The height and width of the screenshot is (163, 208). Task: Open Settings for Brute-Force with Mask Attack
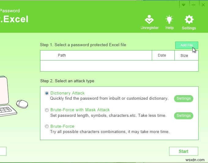click(x=184, y=116)
